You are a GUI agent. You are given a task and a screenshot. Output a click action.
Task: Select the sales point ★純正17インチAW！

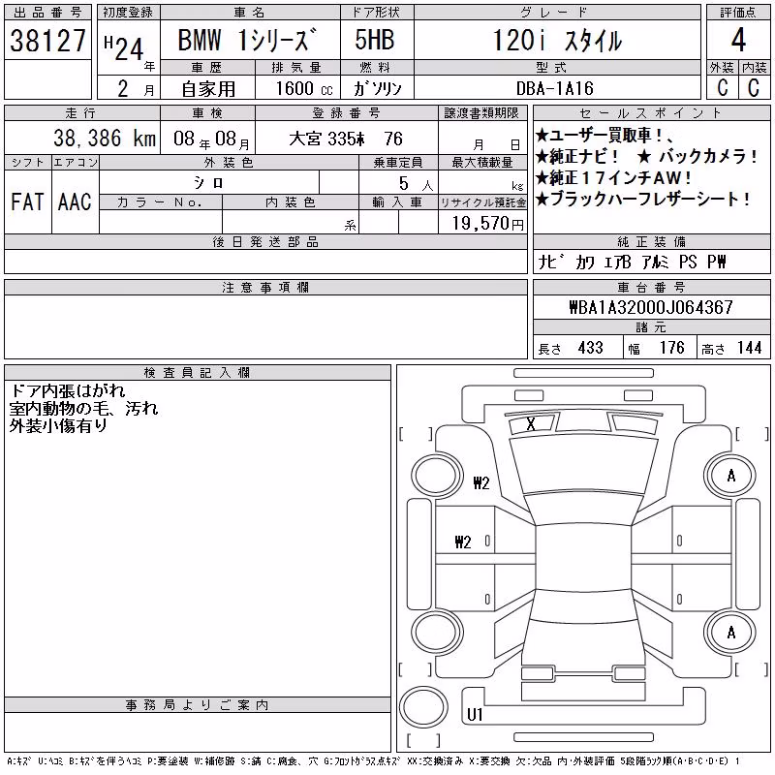(613, 177)
